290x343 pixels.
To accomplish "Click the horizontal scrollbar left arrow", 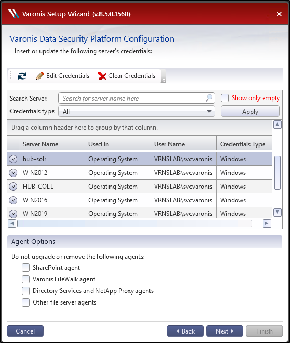I will click(12, 223).
